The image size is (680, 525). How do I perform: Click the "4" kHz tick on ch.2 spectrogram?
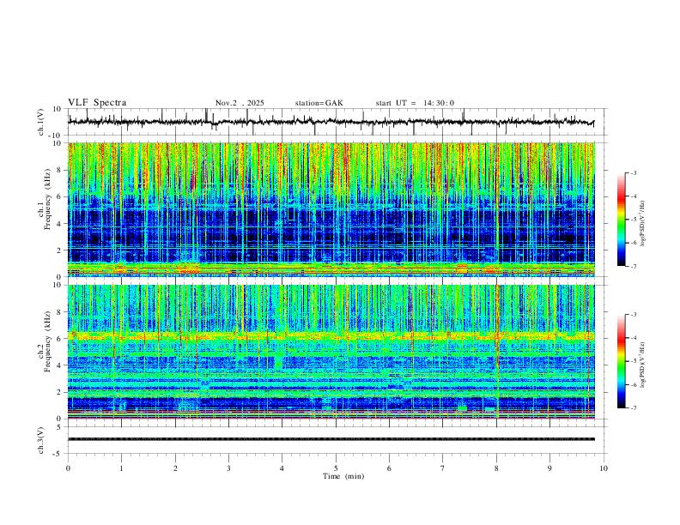pyautogui.click(x=59, y=365)
